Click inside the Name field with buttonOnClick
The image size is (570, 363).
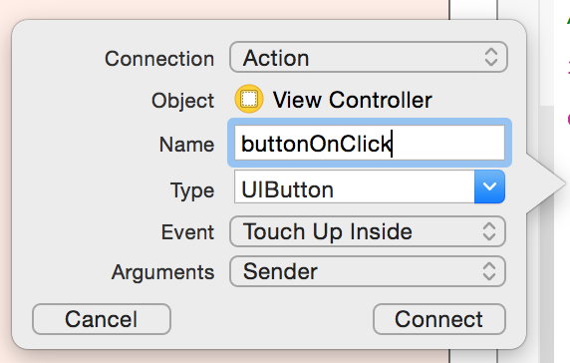(x=370, y=143)
